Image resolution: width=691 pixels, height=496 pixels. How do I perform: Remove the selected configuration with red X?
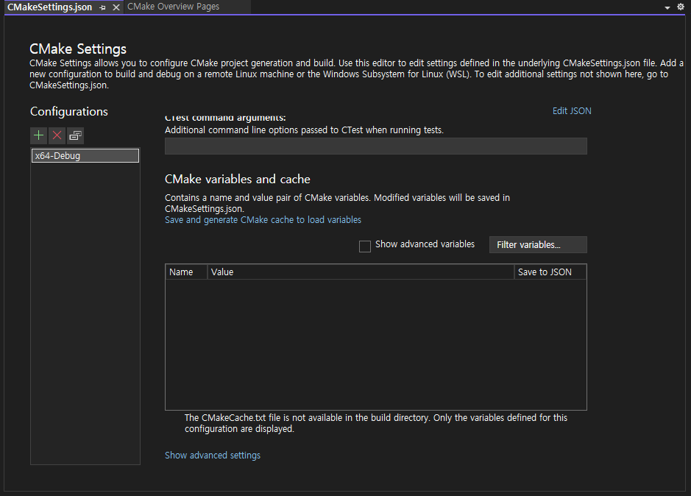57,135
